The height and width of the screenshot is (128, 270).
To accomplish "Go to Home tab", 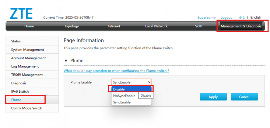I will [29, 26].
